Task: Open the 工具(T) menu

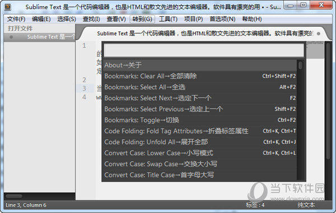Action: tap(168, 19)
